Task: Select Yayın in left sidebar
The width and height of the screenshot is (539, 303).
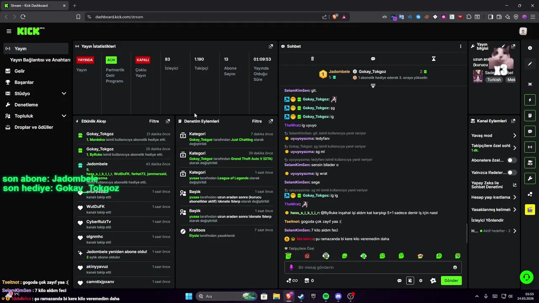Action: [x=36, y=48]
